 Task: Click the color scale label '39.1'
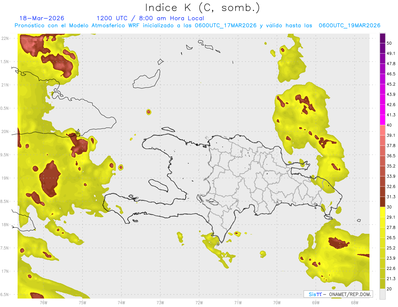point(391,135)
